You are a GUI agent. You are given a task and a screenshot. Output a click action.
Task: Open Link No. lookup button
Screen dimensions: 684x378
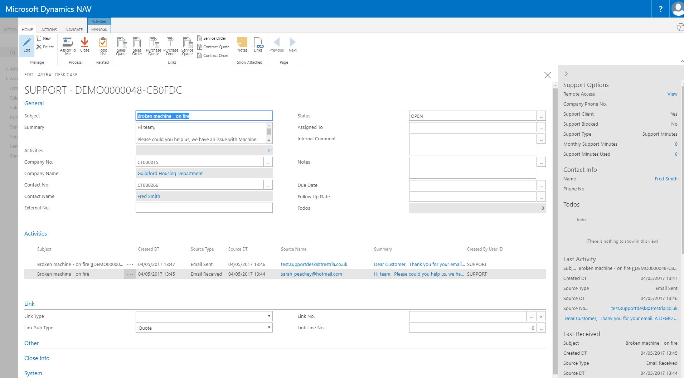532,316
